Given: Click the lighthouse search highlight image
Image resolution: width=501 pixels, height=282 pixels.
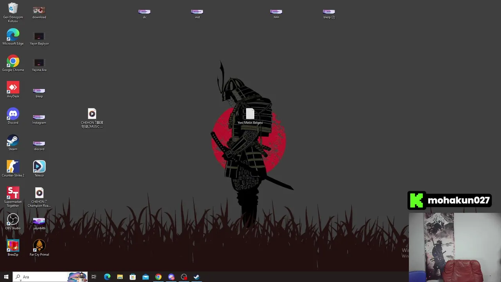Looking at the screenshot, I should (x=77, y=277).
